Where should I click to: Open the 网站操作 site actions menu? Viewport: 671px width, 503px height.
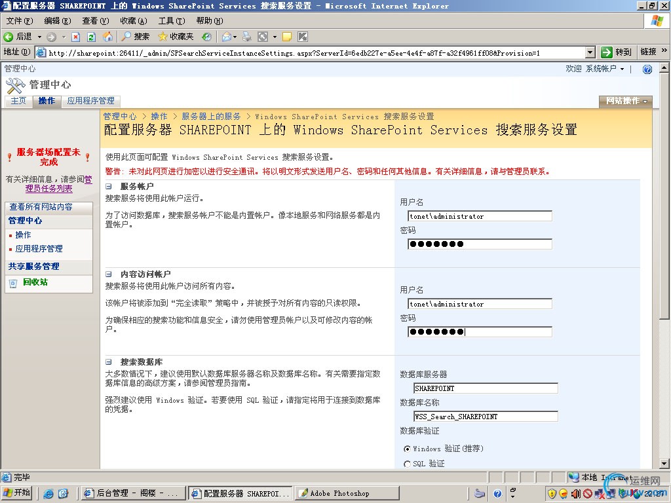[626, 101]
